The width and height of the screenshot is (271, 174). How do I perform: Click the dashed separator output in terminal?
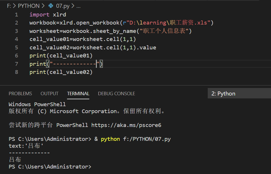29,153
